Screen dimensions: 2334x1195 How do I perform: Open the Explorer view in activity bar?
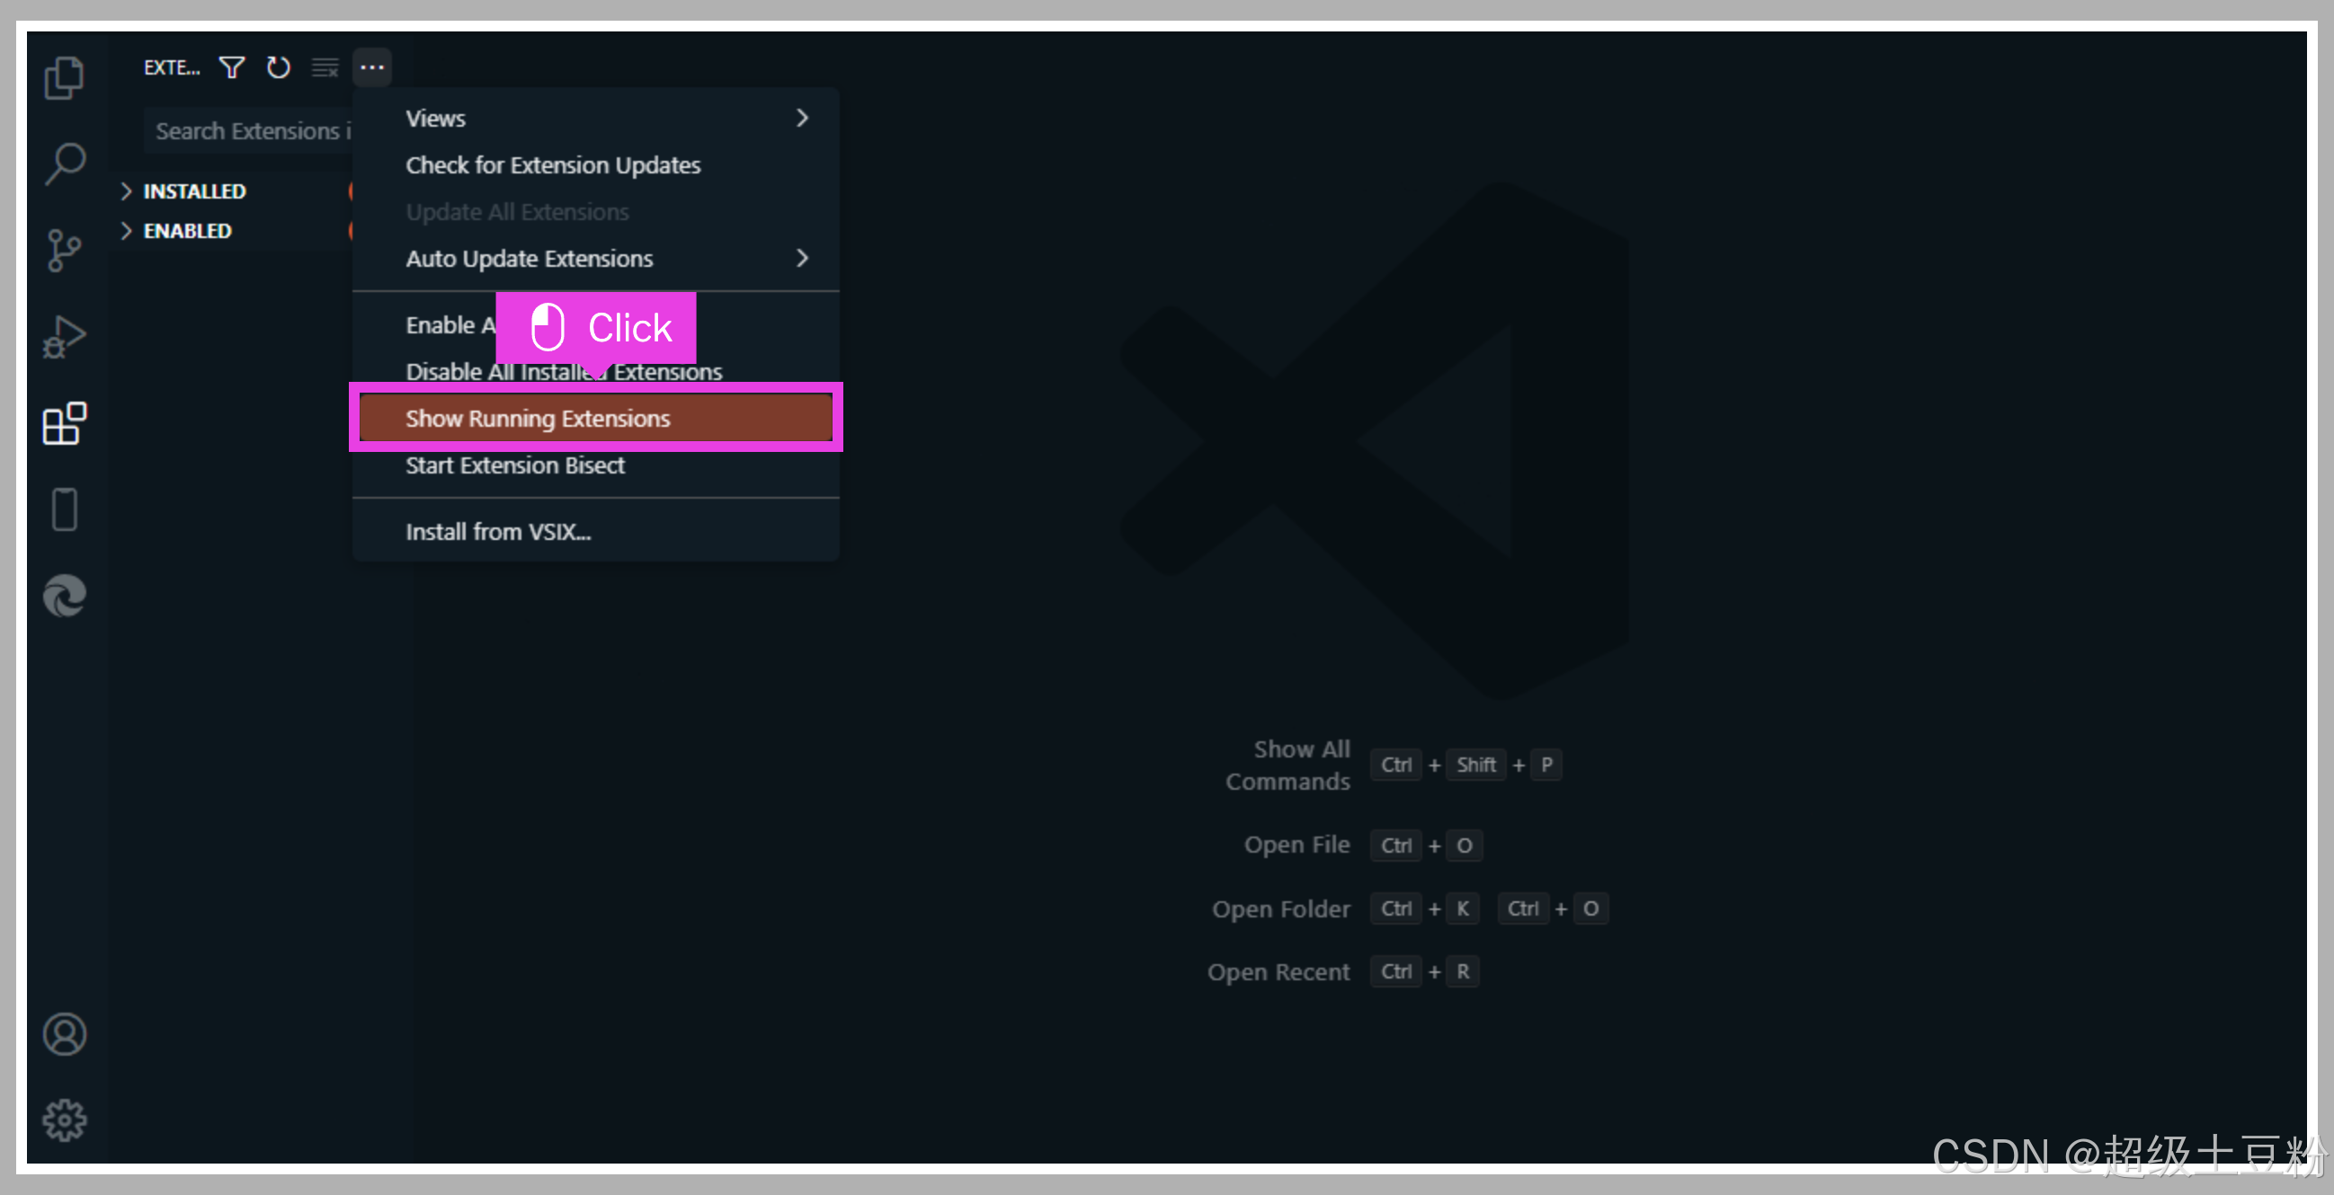[x=65, y=78]
